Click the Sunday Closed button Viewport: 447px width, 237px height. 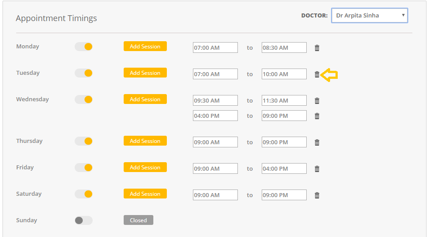[138, 220]
